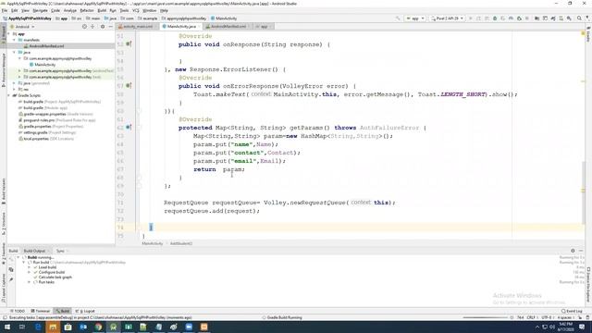Open Task View on the taskbar
This screenshot has width=592, height=333.
22,327
